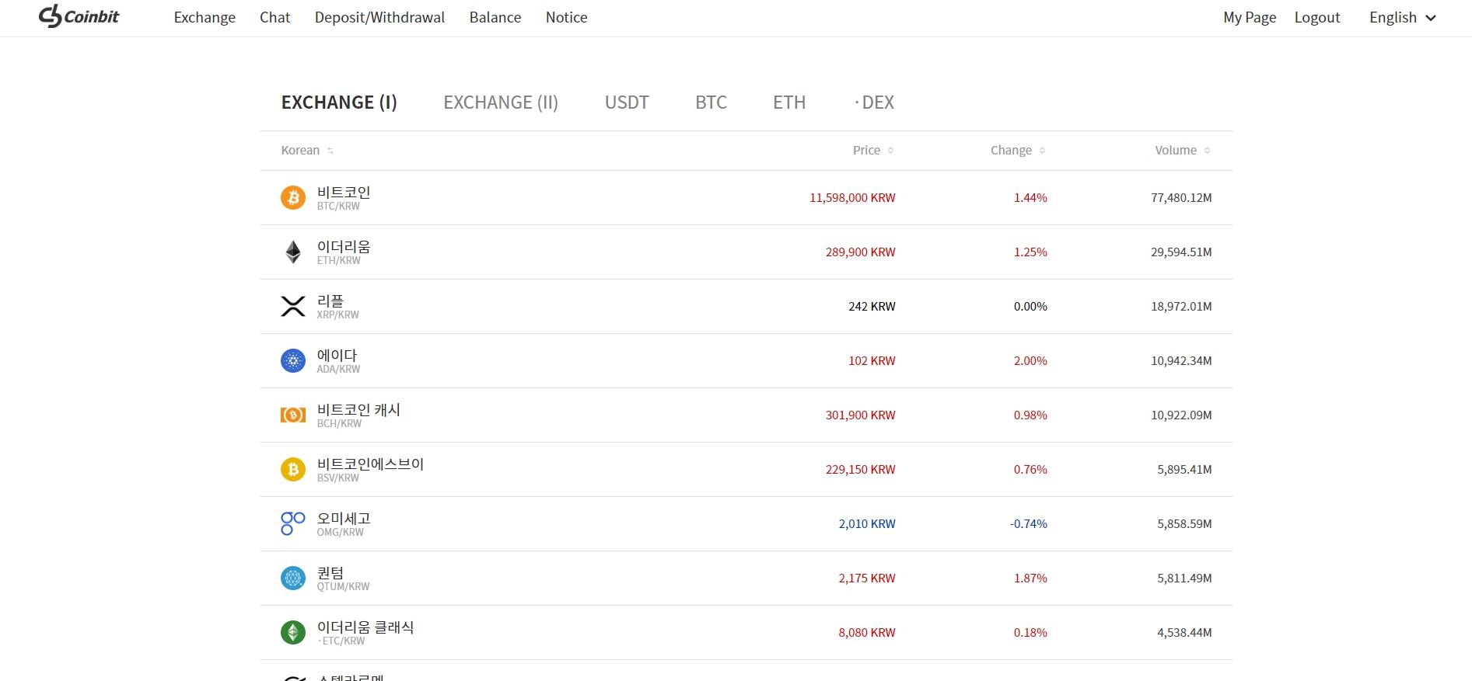Viewport: 1472px width, 681px height.
Task: Open the ETH market tab
Action: click(789, 102)
